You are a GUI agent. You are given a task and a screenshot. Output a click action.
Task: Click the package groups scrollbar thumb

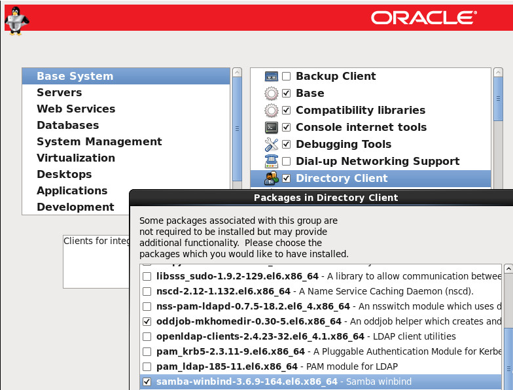point(499,99)
